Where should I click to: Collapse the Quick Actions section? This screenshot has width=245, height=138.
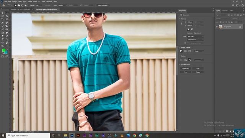tap(180, 65)
